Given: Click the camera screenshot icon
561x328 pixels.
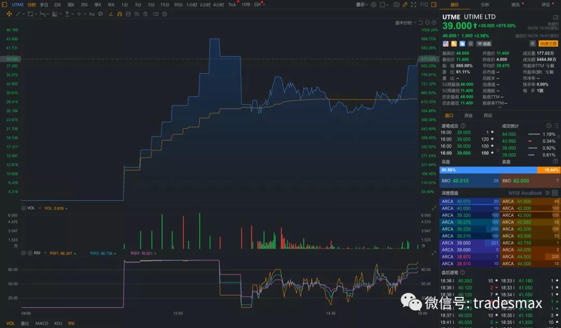Looking at the screenshot, I should [396, 5].
